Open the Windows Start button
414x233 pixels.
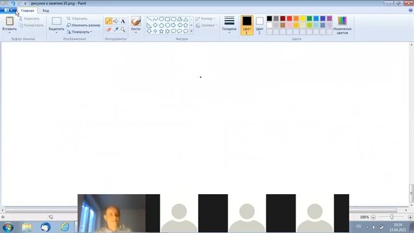pos(8,227)
